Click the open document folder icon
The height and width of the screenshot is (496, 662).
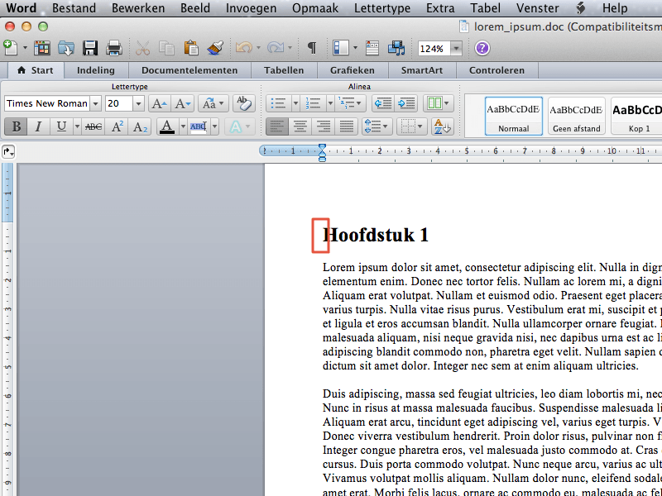coord(66,48)
